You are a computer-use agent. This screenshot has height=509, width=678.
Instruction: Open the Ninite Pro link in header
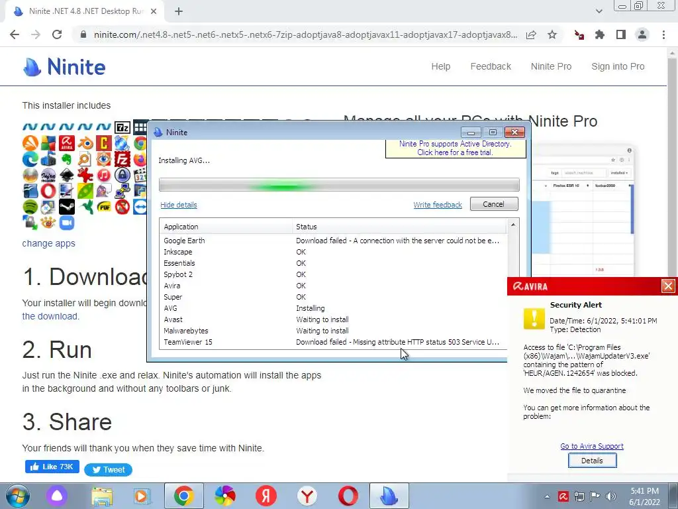[x=551, y=67]
